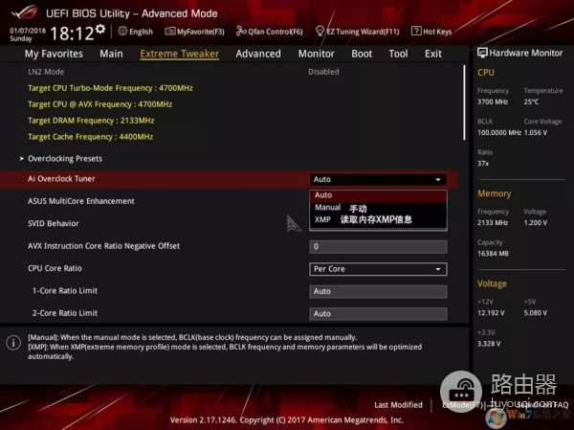Click AVX Instruction Core Ratio Negative Offset field
Image resolution: width=574 pixels, height=430 pixels.
(379, 246)
